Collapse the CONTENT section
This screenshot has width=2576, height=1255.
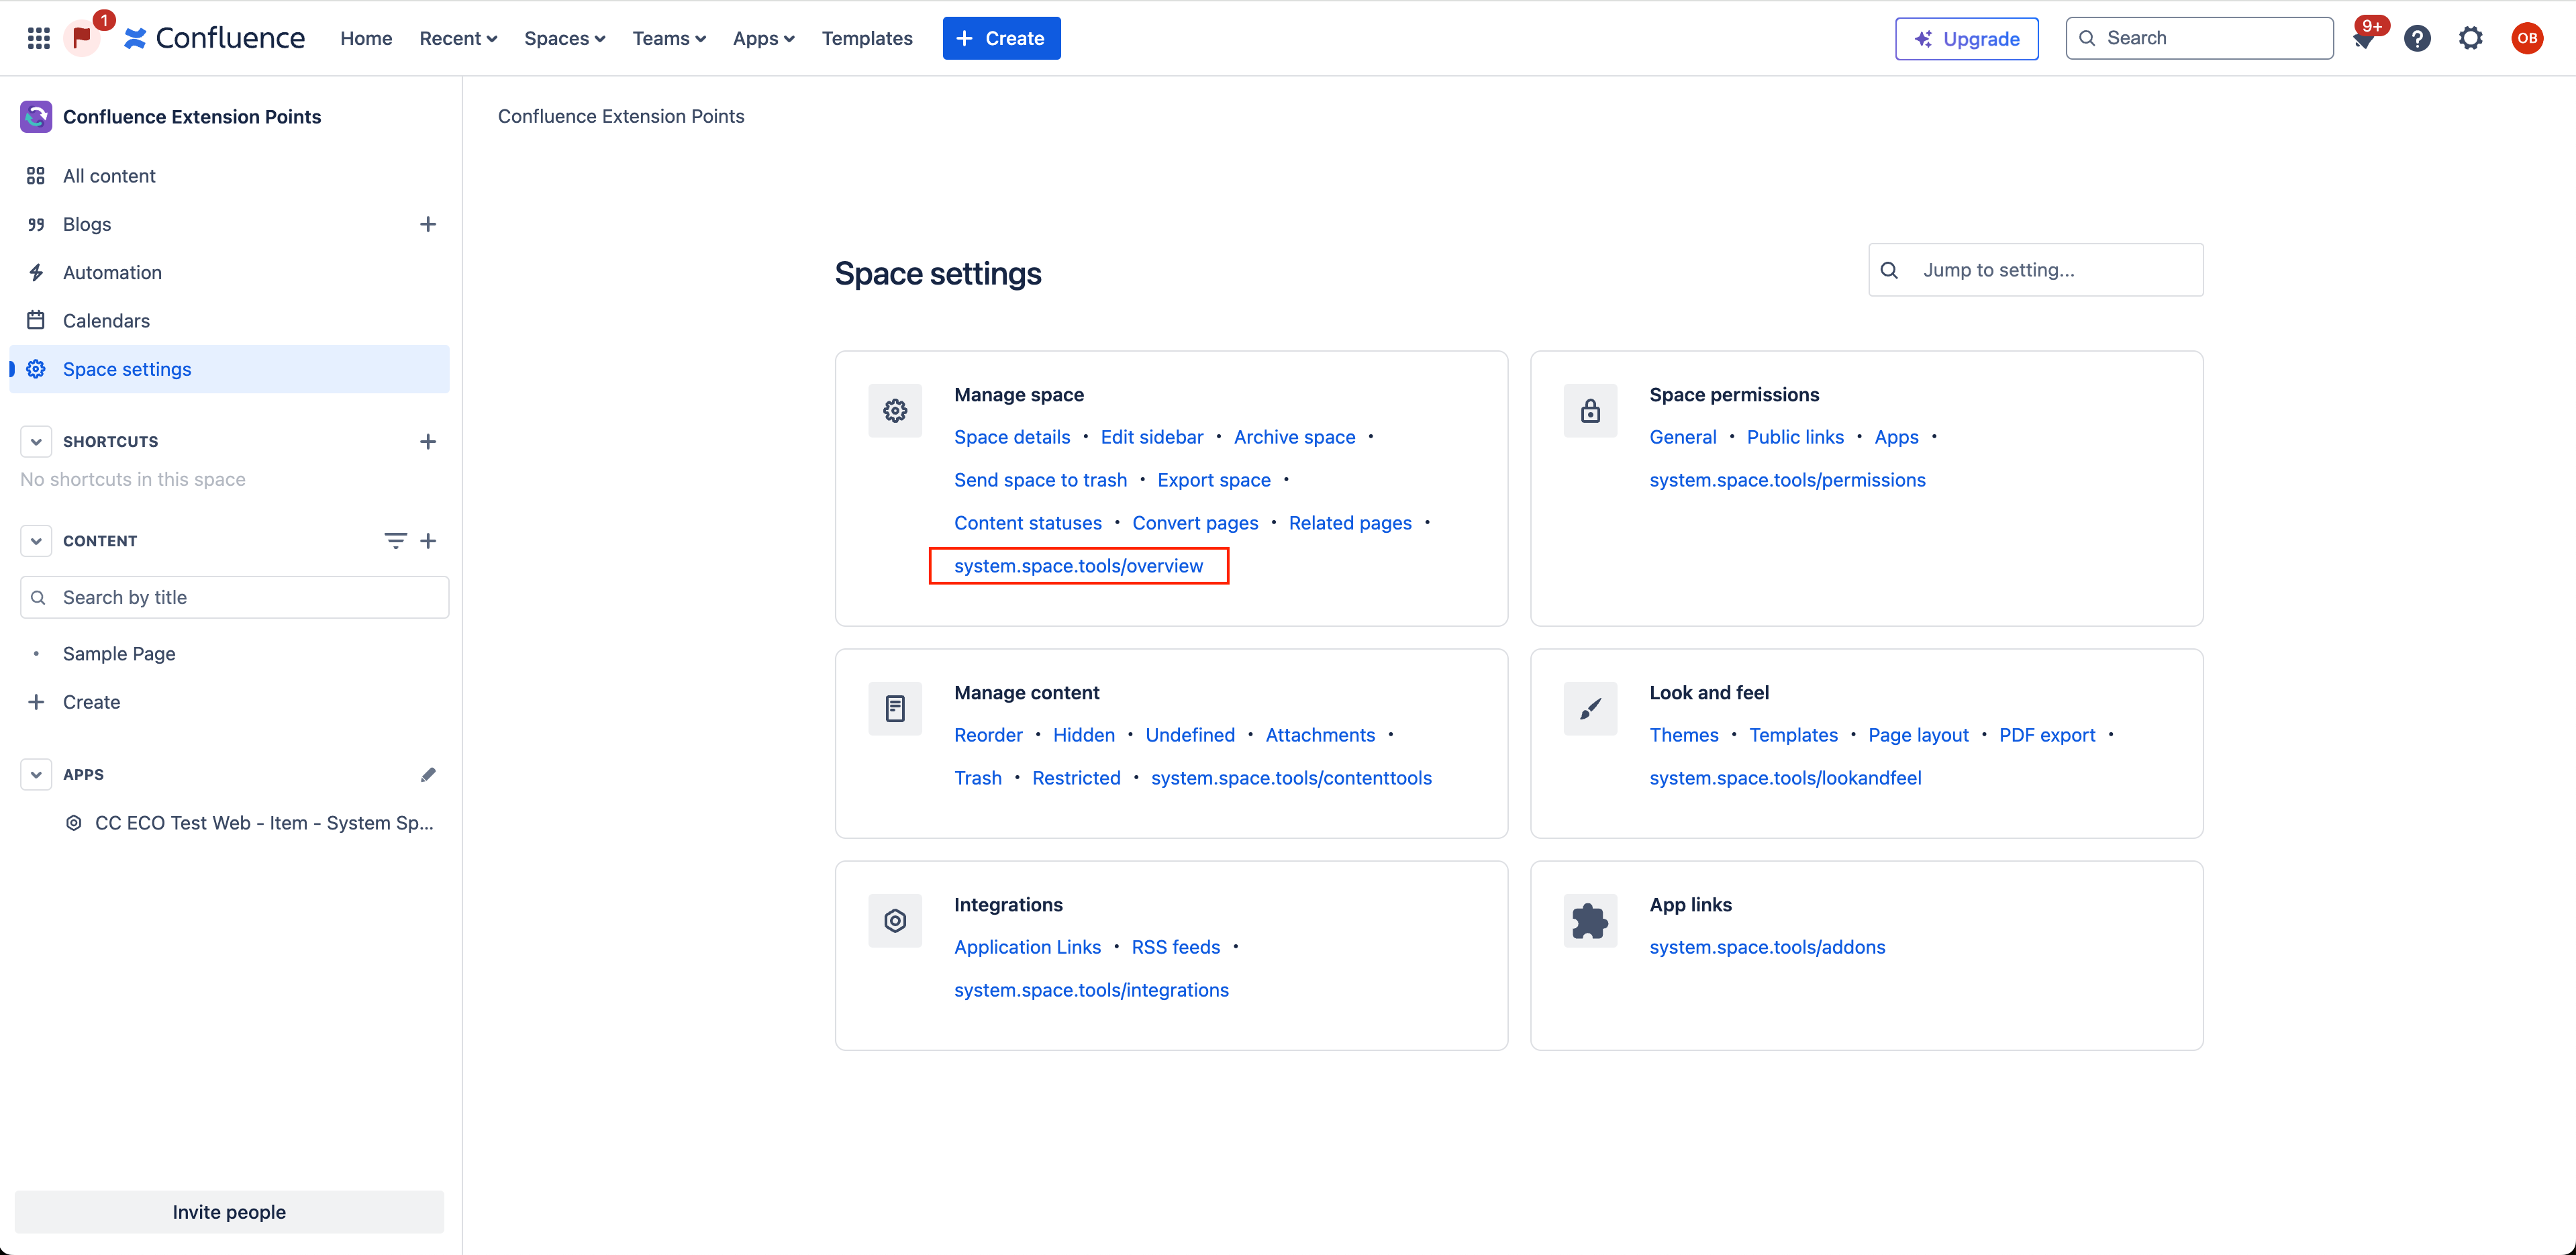36,540
